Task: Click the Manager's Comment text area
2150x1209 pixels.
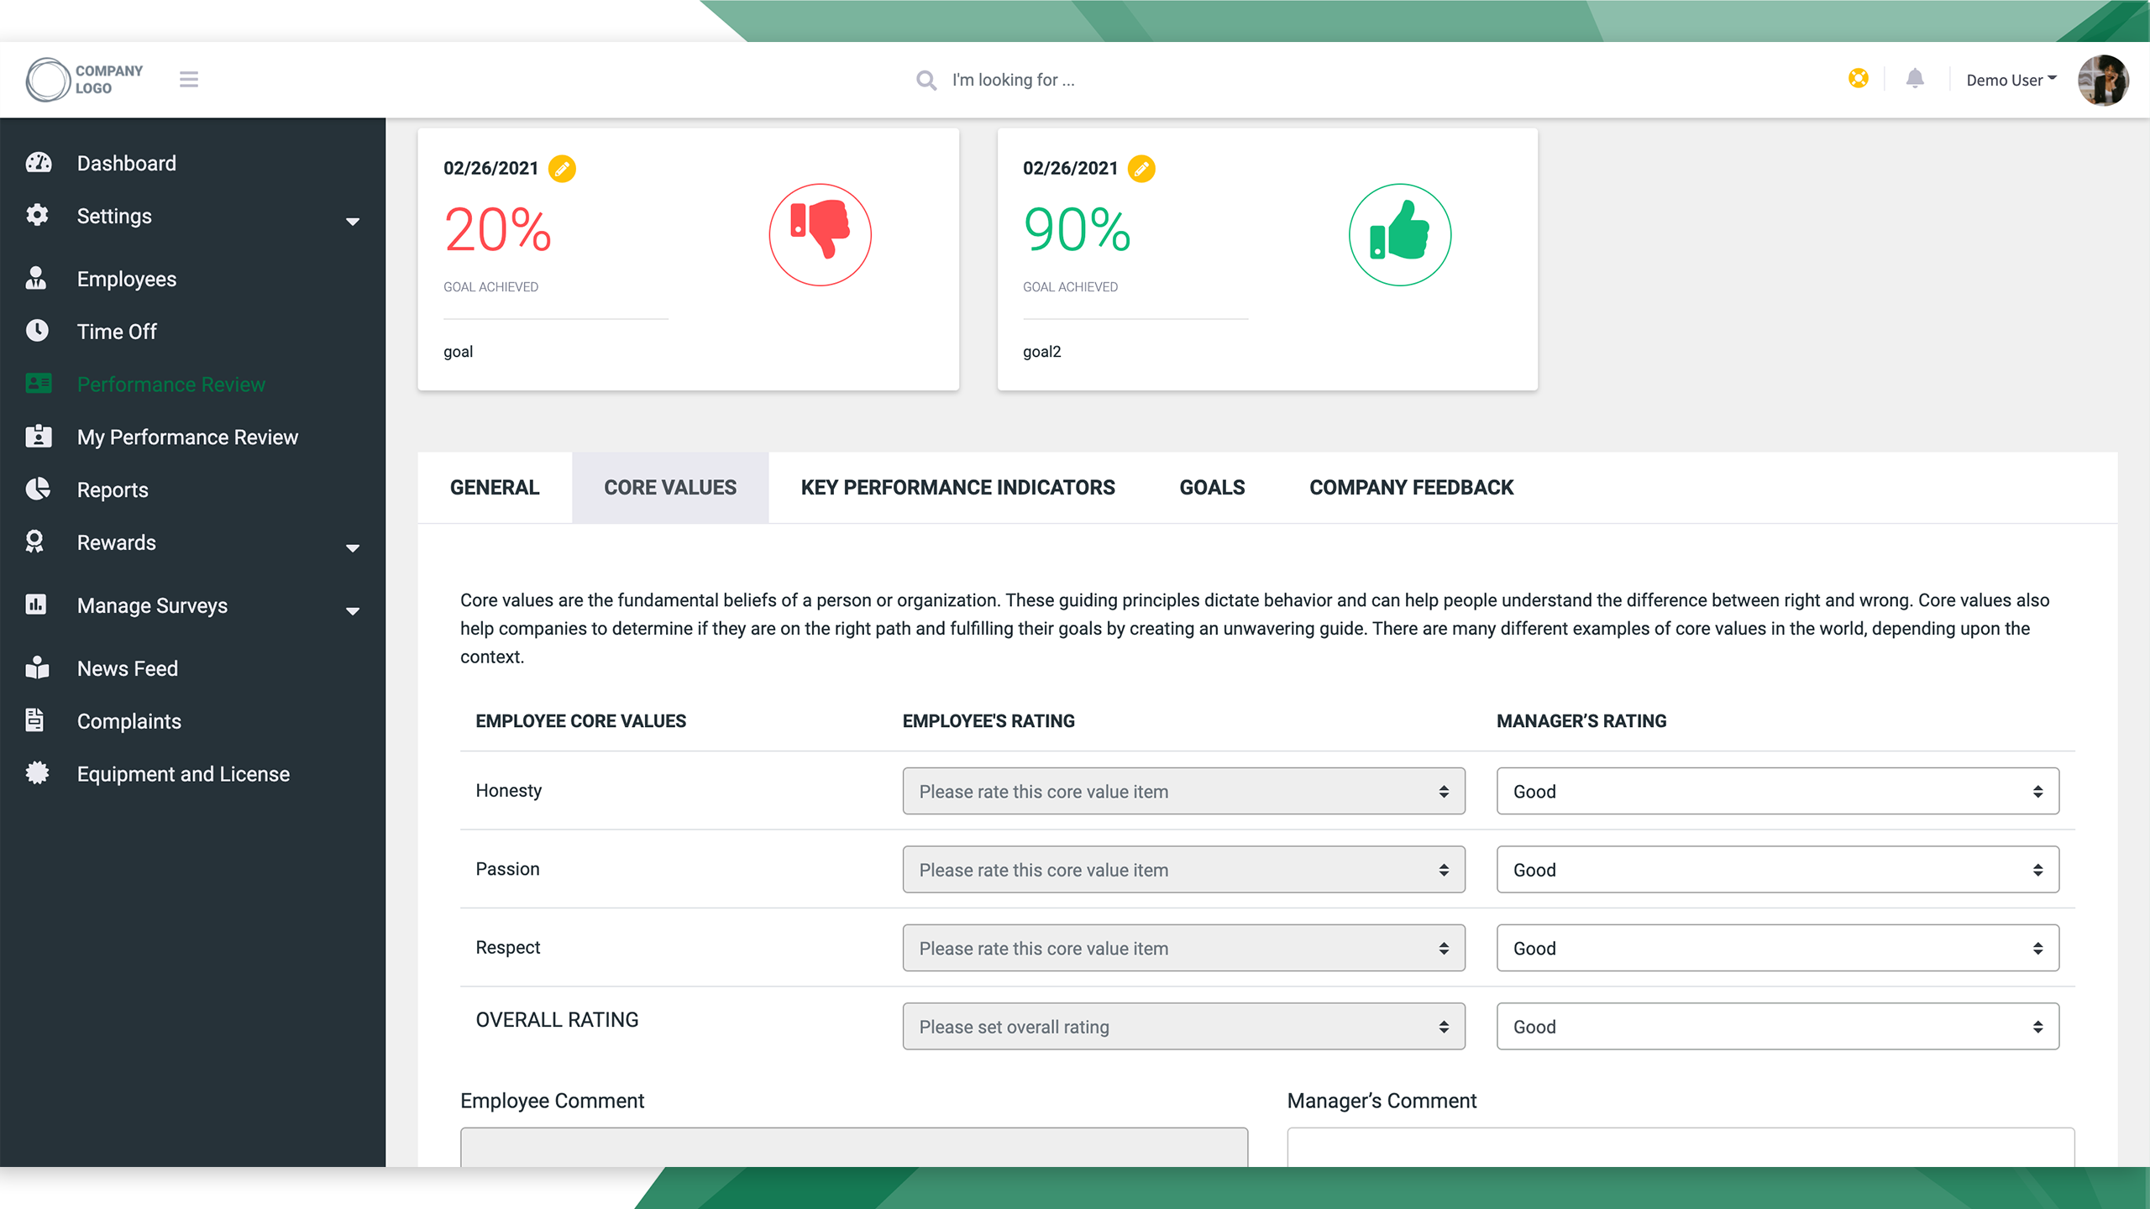Action: 1681,1147
